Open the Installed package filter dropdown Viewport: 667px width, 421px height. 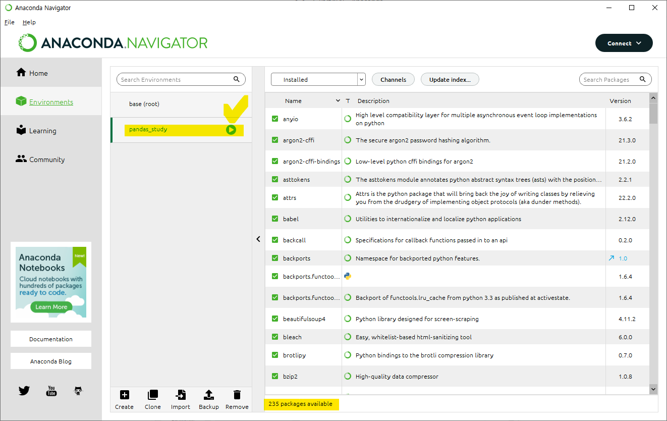click(x=318, y=79)
